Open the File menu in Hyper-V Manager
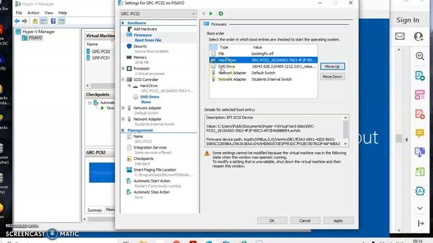This screenshot has width=433, height=243. [x=19, y=13]
